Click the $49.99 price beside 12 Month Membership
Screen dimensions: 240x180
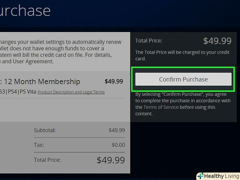click(x=114, y=81)
